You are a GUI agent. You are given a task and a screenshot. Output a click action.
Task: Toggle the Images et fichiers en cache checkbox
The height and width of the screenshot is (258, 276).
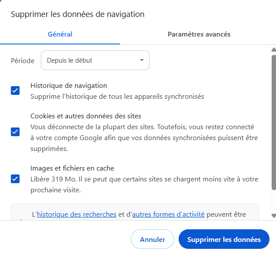pos(15,178)
